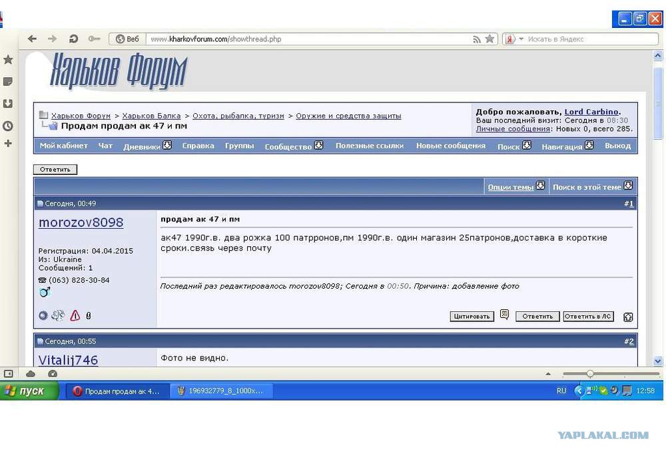Focus the Искать в Яндекс search field
The height and width of the screenshot is (455, 666).
pyautogui.click(x=592, y=39)
